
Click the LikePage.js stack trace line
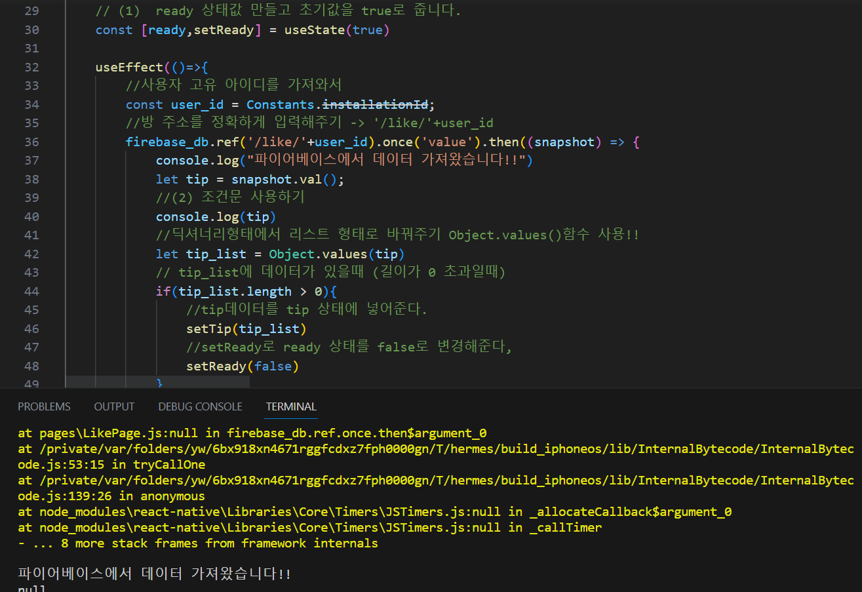tap(252, 433)
